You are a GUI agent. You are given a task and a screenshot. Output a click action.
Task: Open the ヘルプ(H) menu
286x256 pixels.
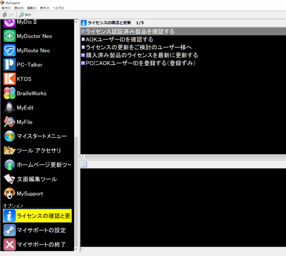tap(59, 8)
